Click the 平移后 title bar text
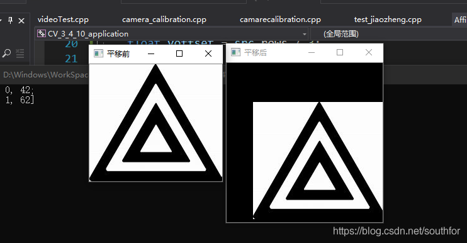Screen dimensions: 467x243 click(256, 53)
